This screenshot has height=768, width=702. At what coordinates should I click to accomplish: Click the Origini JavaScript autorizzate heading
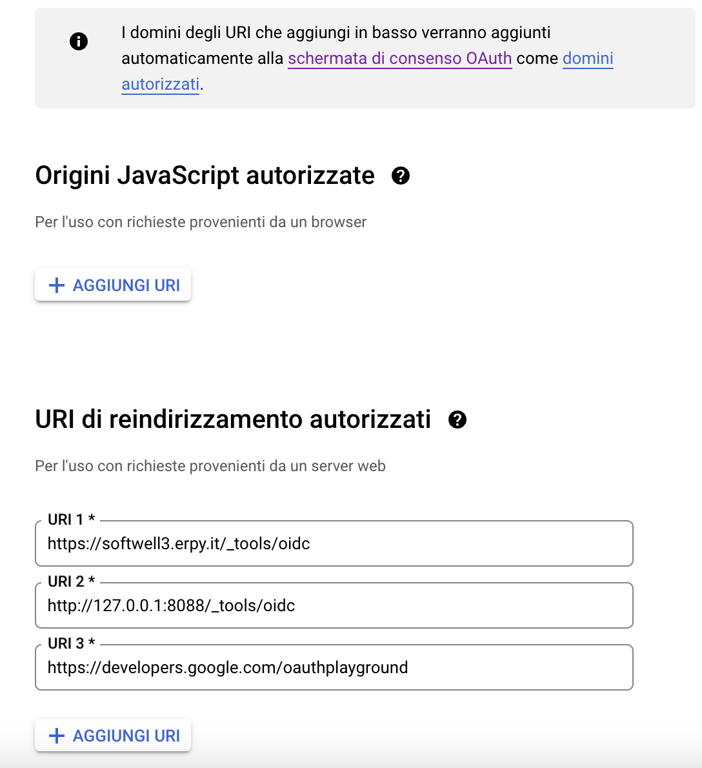pyautogui.click(x=205, y=176)
